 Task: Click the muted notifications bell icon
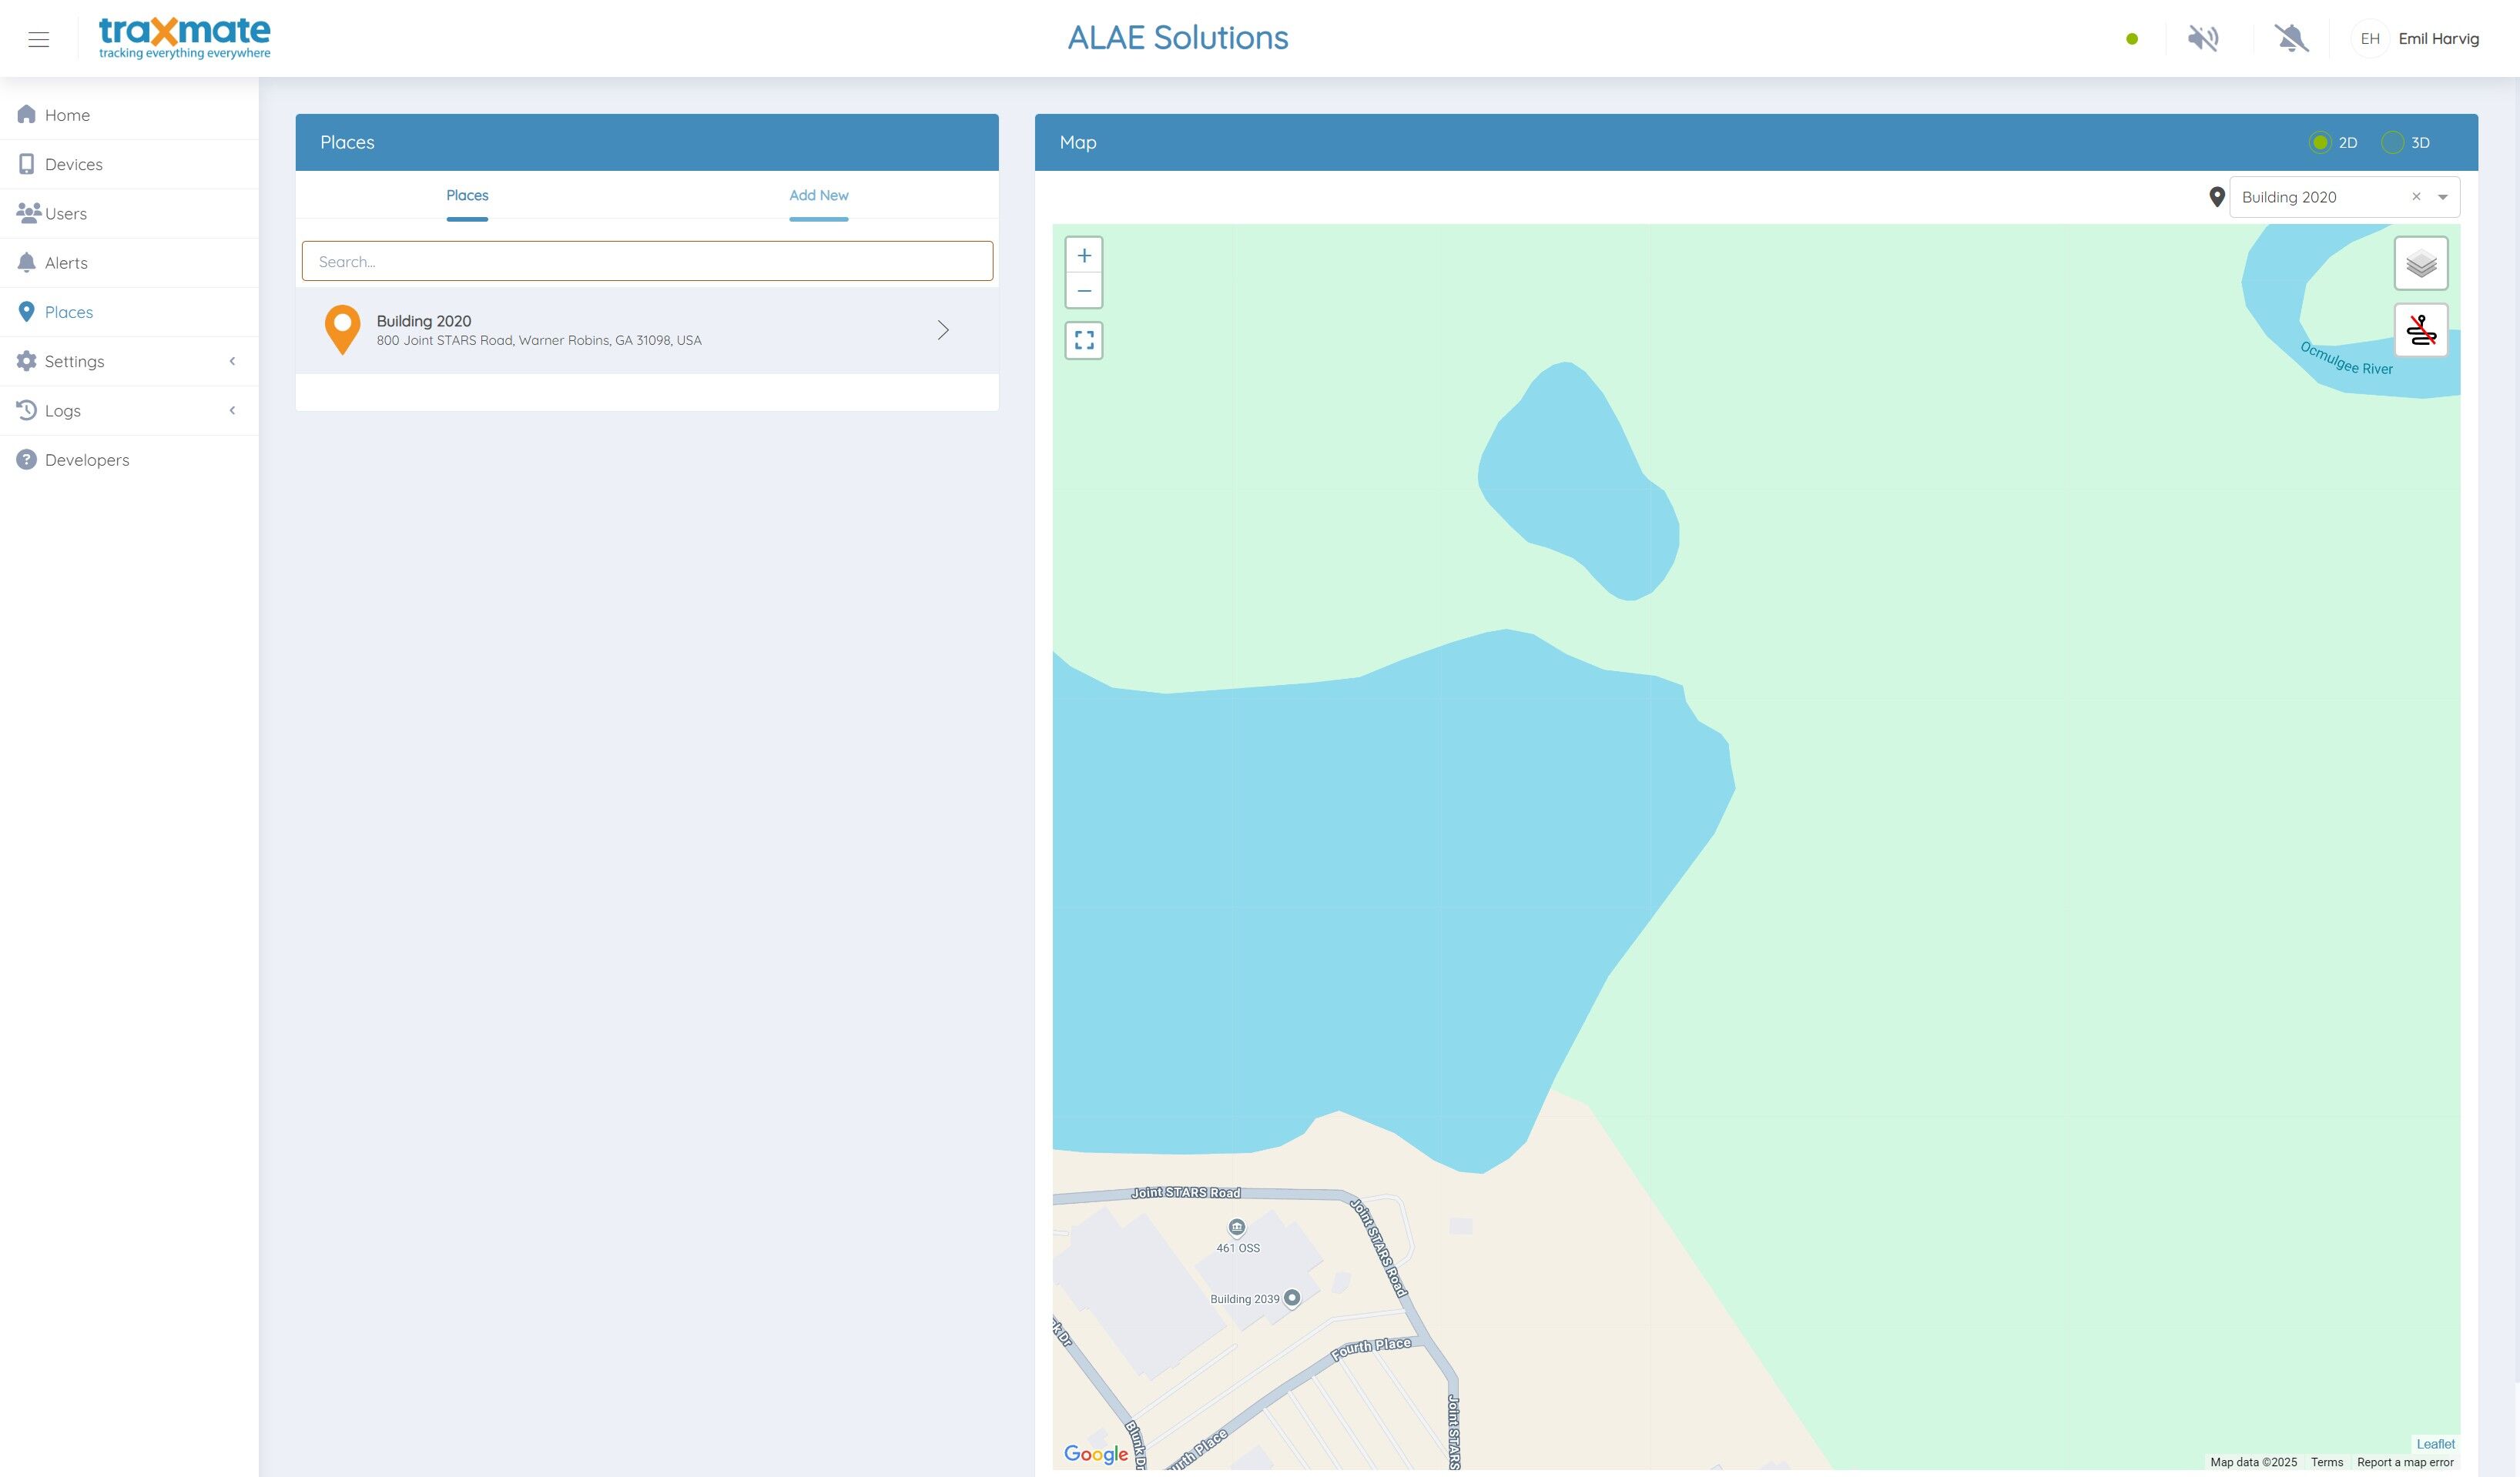tap(2291, 39)
